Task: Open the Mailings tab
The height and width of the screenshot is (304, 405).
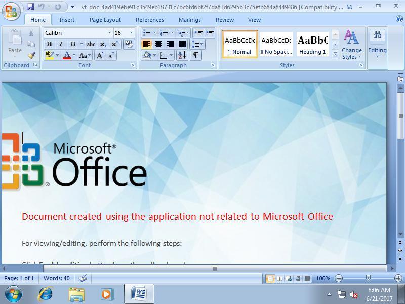Action: [190, 20]
